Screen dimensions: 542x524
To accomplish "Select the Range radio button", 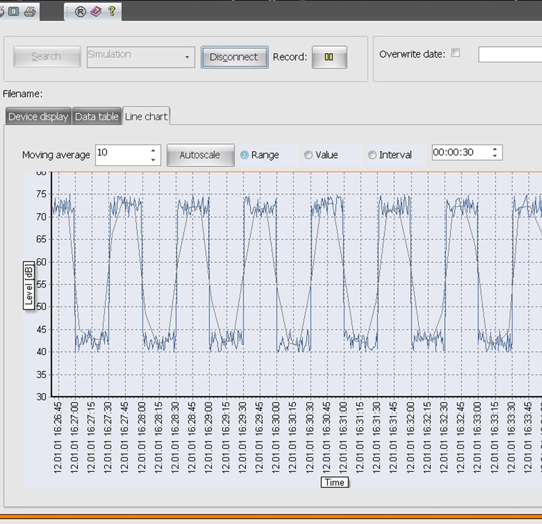I will 244,155.
